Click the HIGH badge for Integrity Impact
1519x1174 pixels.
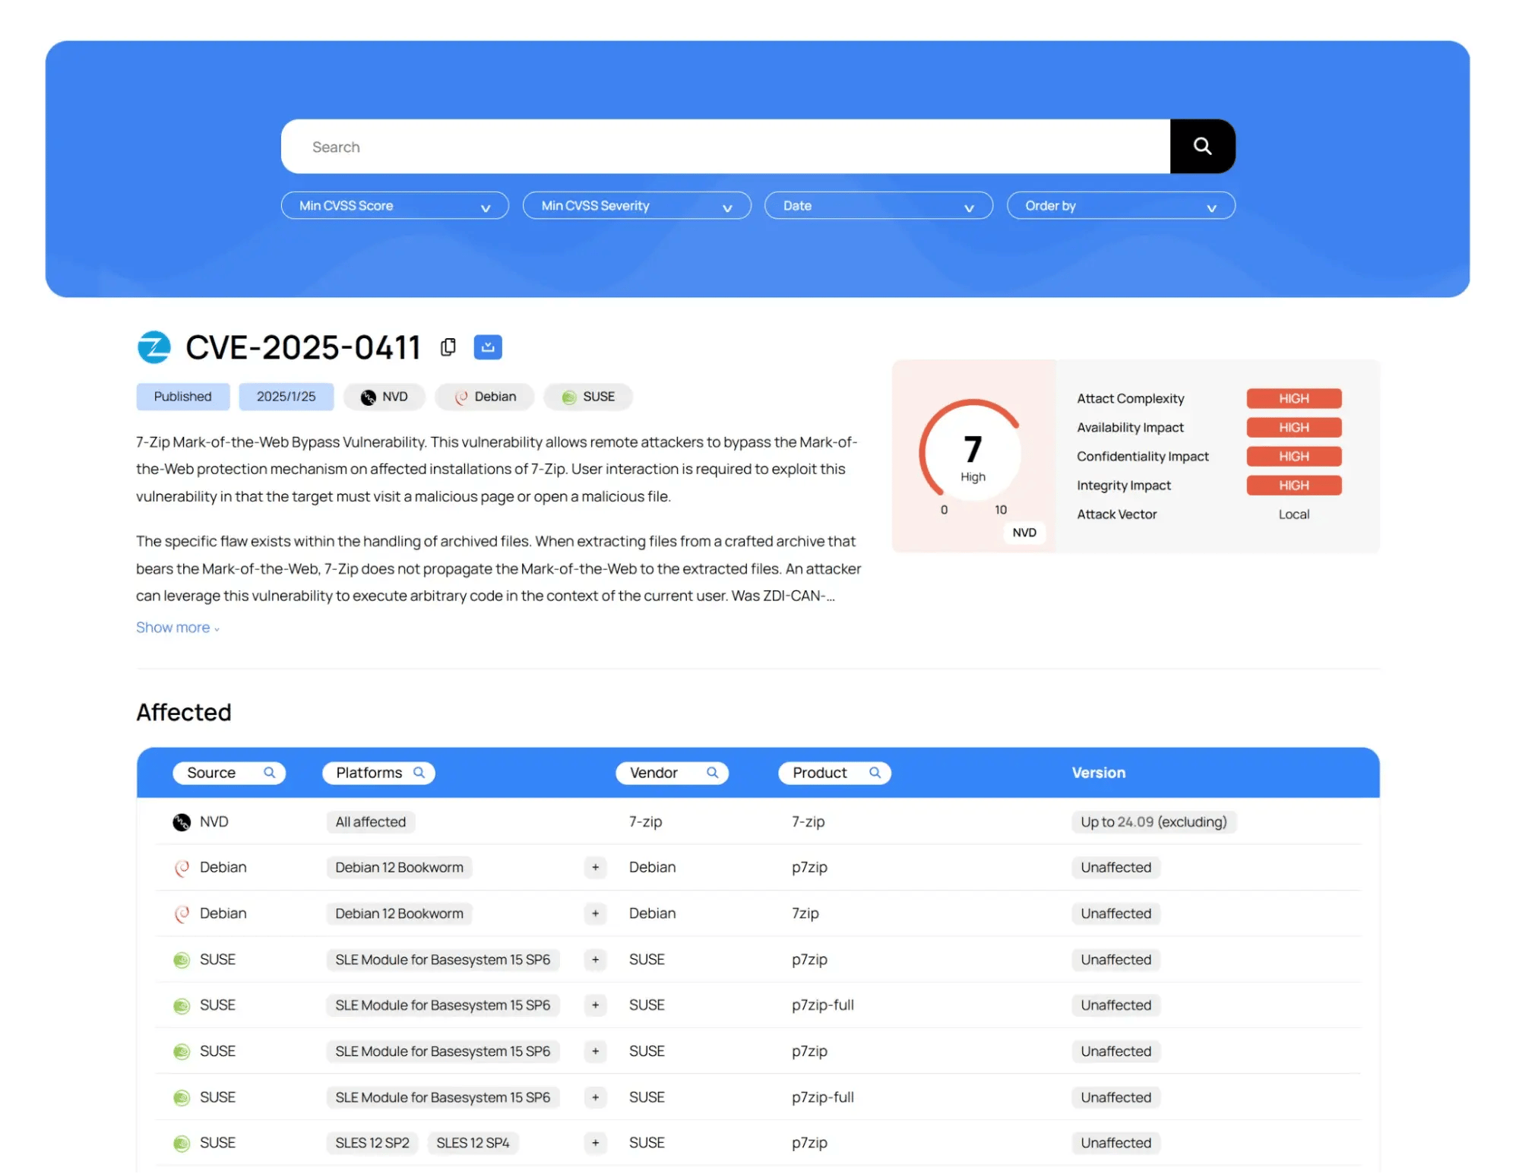pos(1293,485)
